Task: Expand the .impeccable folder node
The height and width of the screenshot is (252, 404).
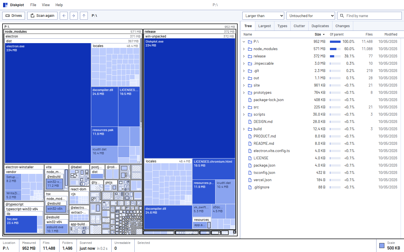Action: coord(244,64)
